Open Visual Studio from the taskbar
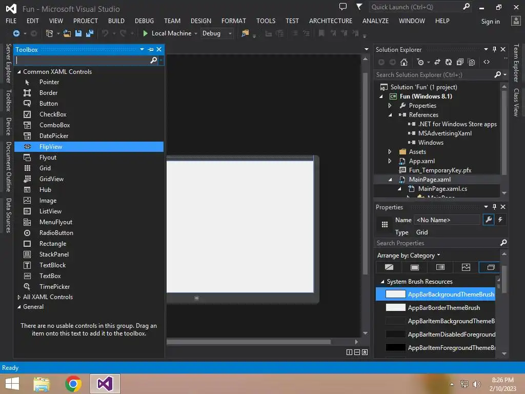 click(105, 384)
